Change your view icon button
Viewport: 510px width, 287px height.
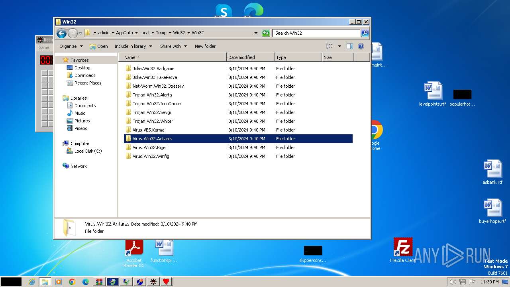[330, 46]
